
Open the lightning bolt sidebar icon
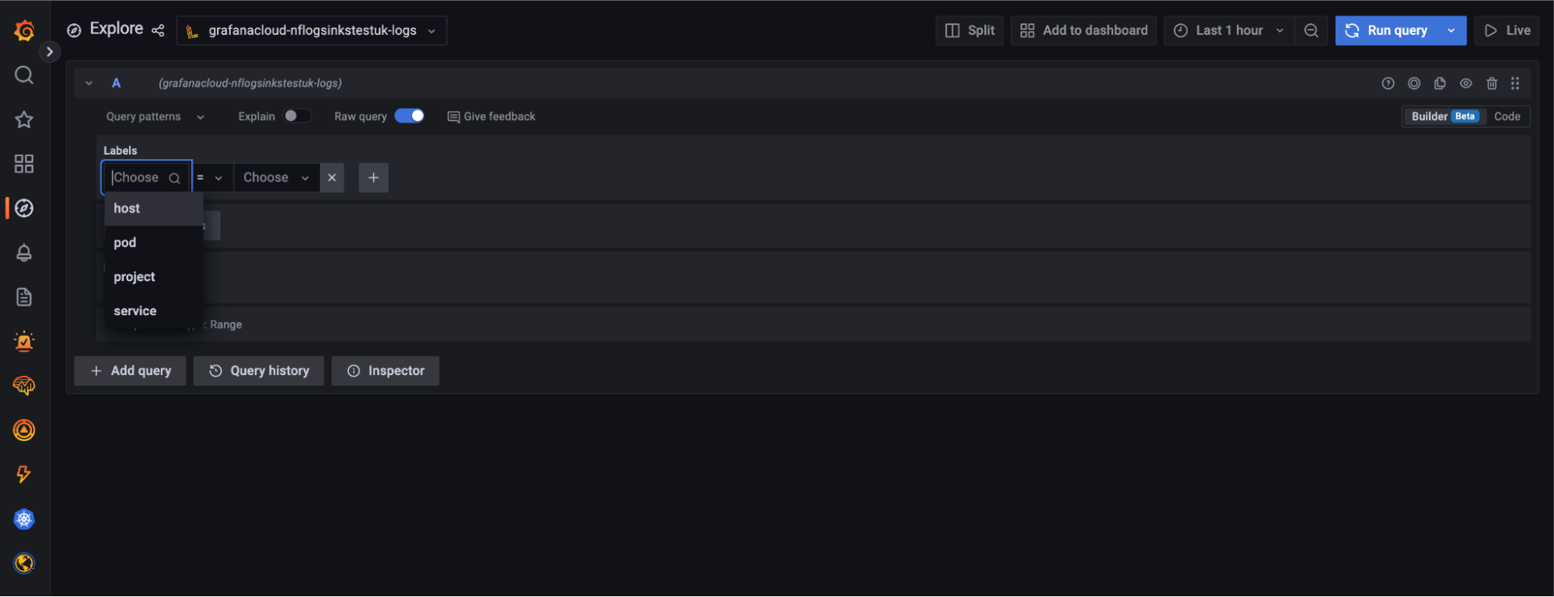click(24, 474)
